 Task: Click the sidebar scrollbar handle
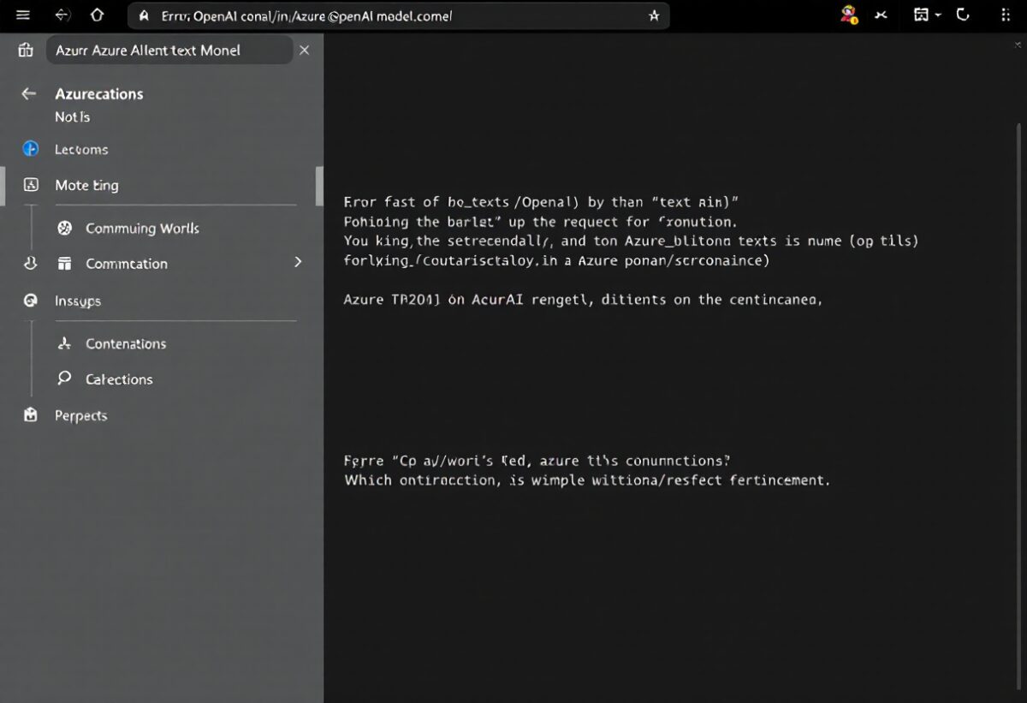[x=319, y=186]
